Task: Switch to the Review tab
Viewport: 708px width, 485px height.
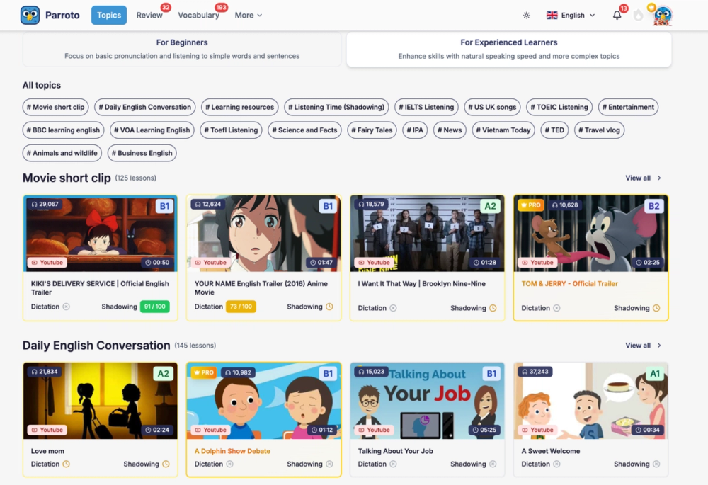Action: [150, 15]
